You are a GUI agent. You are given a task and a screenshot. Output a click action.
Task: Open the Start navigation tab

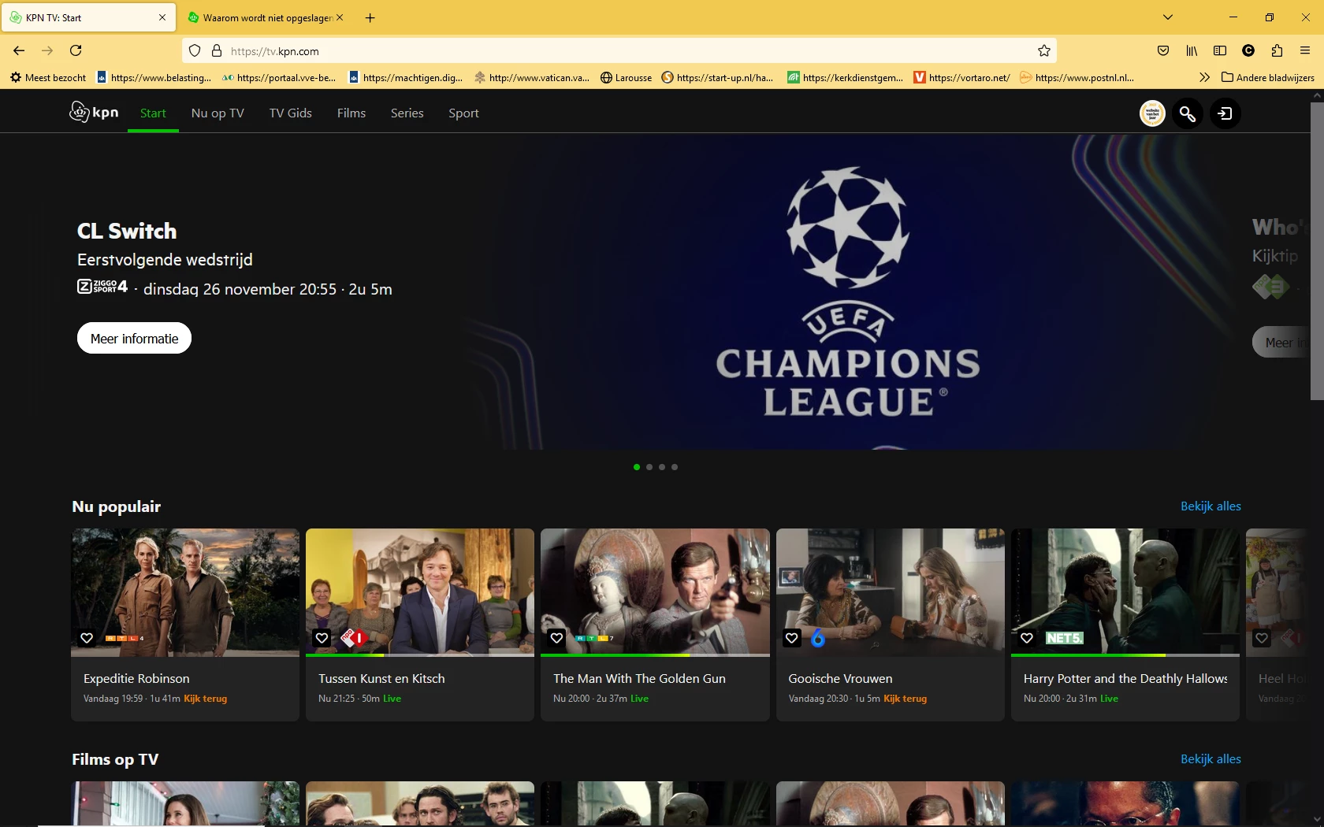(153, 113)
